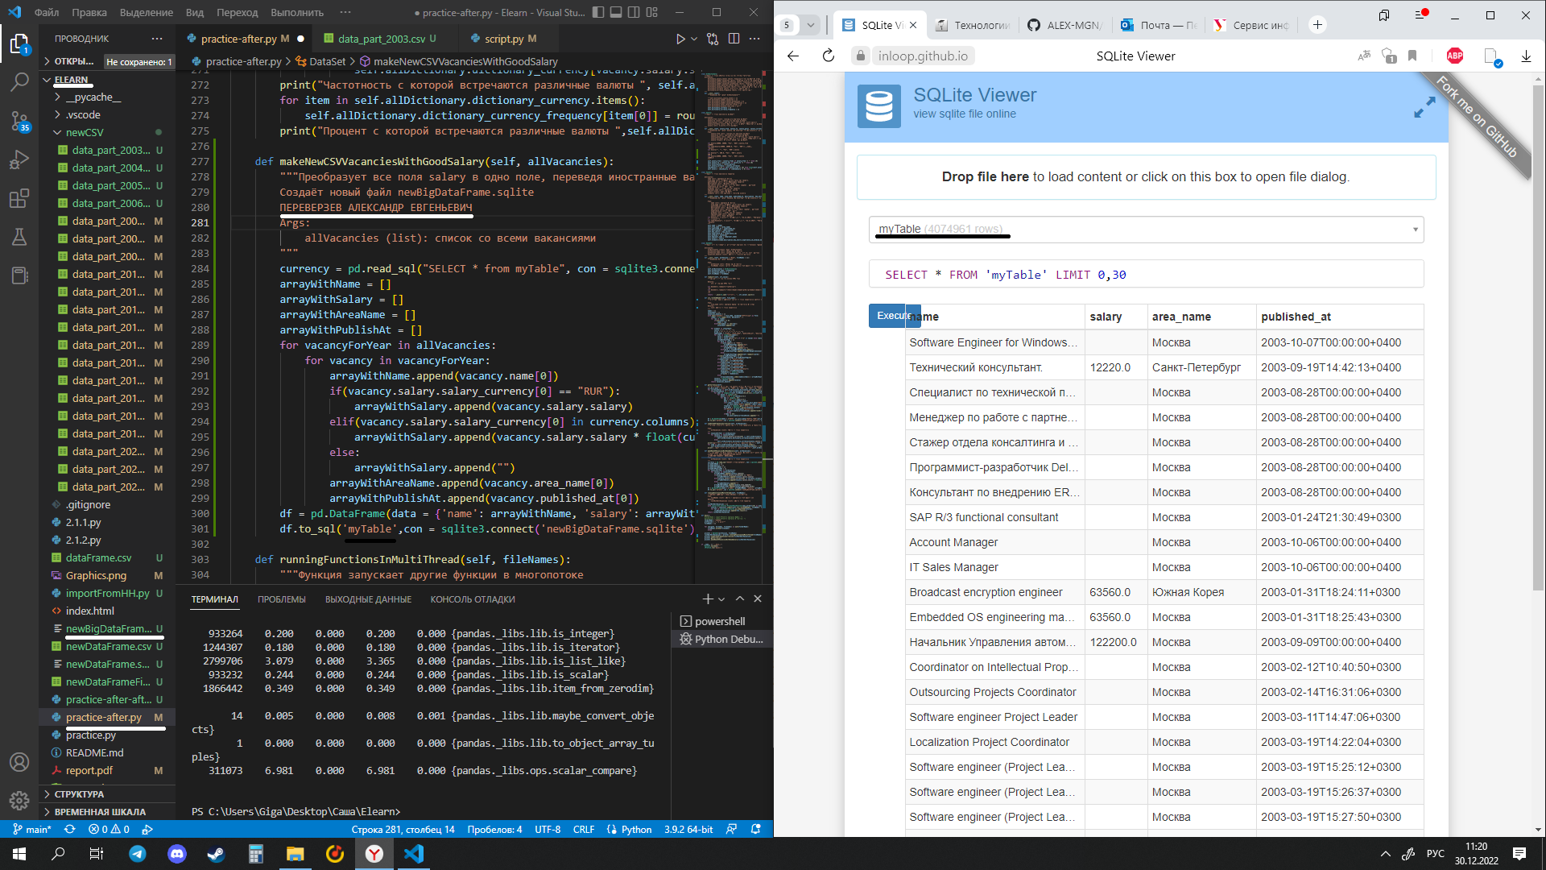
Task: Open the myTable rows dropdown in SQLite Viewer
Action: coord(1414,230)
